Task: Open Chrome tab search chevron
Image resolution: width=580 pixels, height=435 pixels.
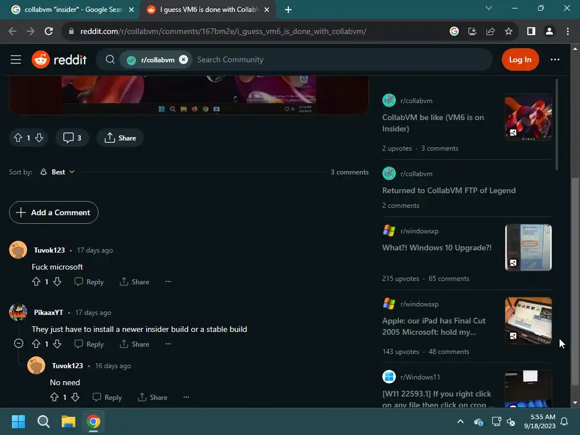Action: click(x=489, y=8)
